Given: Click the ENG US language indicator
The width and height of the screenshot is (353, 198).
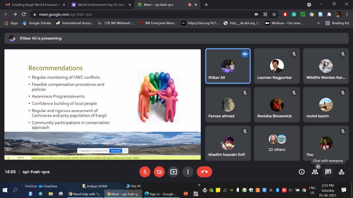Looking at the screenshot, I should pyautogui.click(x=312, y=190).
